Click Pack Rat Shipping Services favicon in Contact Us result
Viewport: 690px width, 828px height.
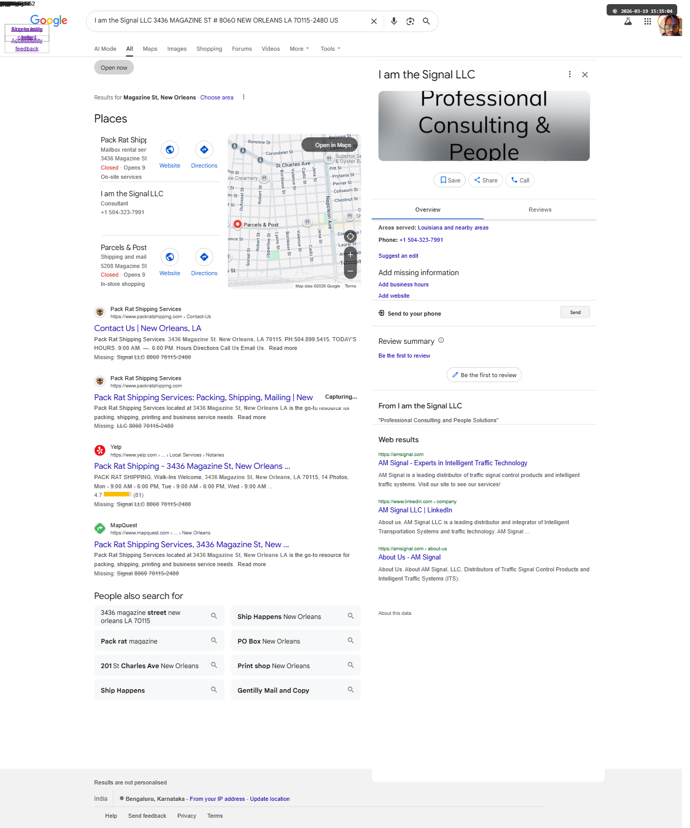[100, 312]
